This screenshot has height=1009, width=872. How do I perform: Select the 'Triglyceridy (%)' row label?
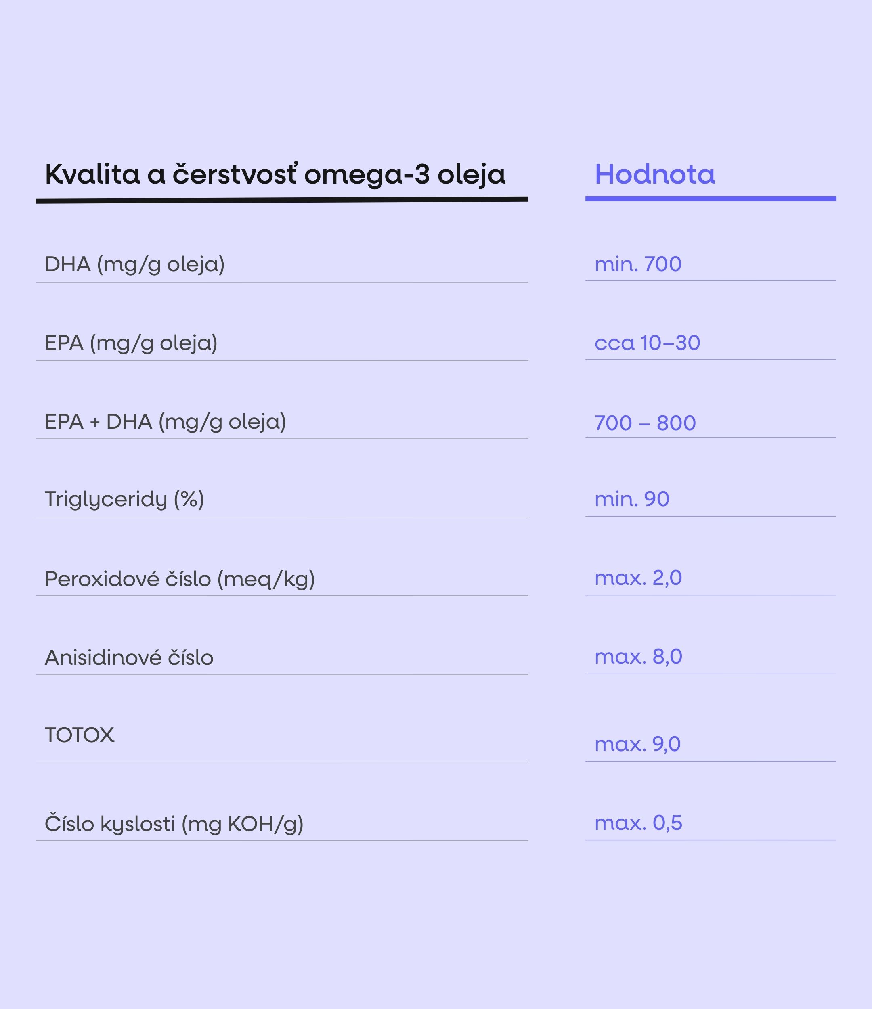pos(125,500)
